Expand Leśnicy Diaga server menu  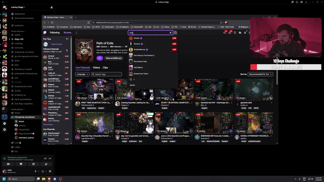point(18,7)
